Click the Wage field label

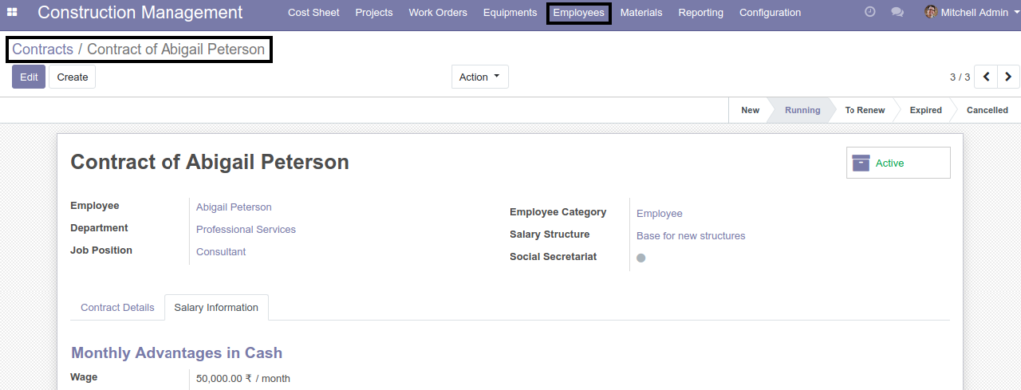tap(84, 377)
